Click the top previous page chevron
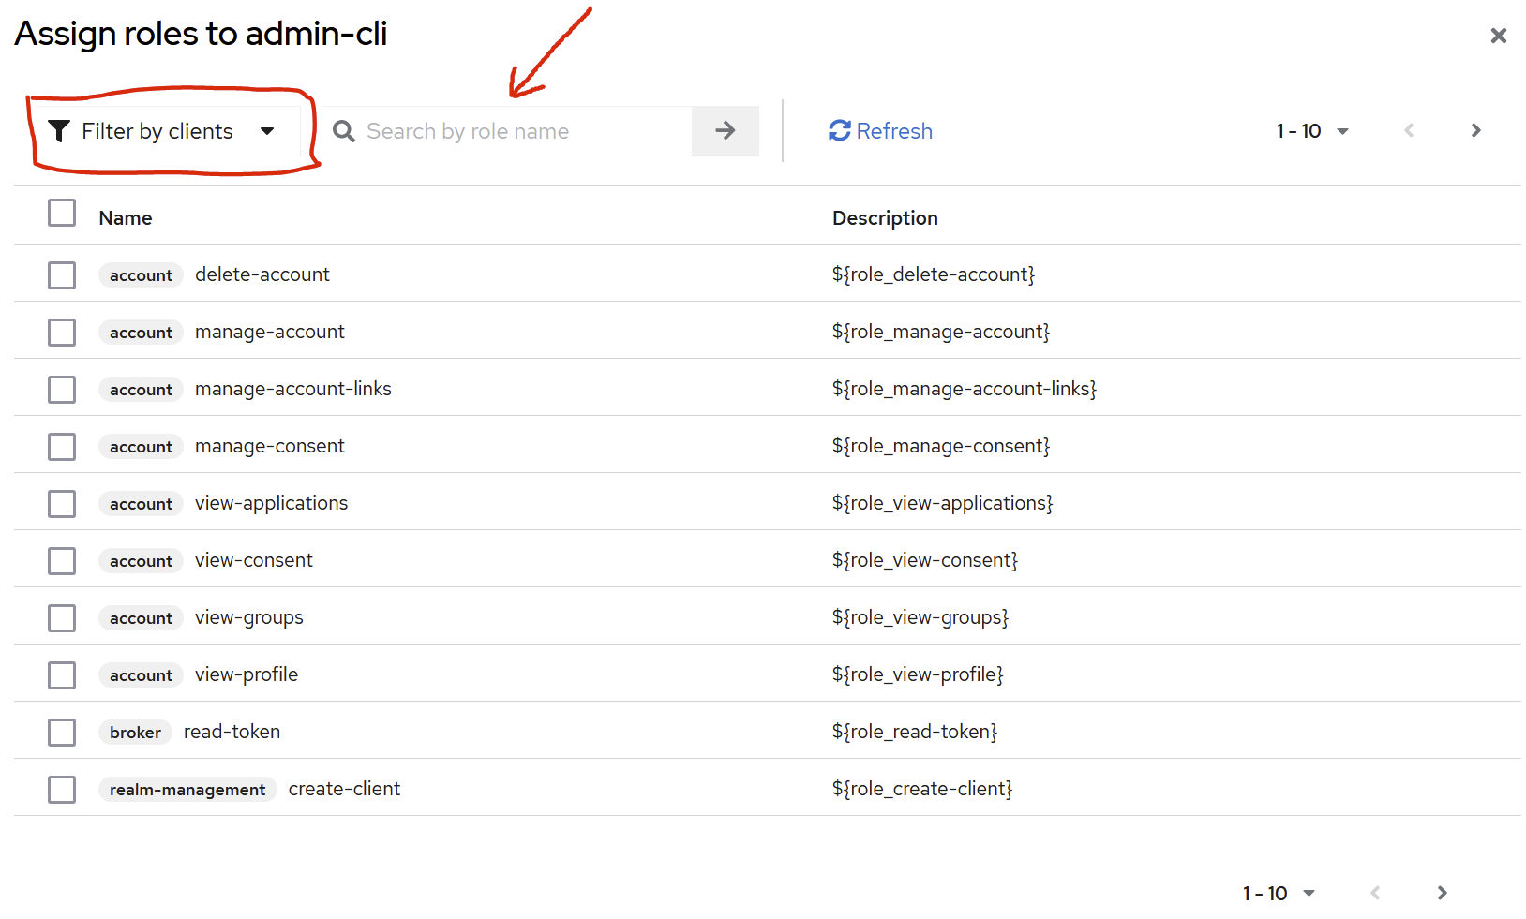 [x=1408, y=131]
